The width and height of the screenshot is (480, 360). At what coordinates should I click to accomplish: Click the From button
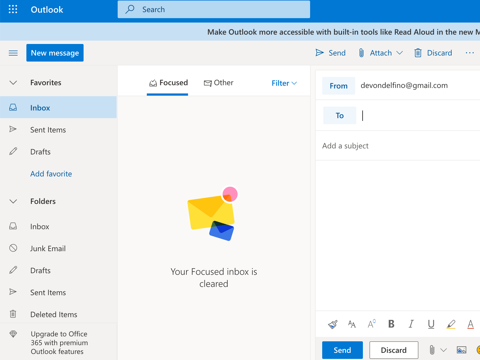pyautogui.click(x=339, y=86)
